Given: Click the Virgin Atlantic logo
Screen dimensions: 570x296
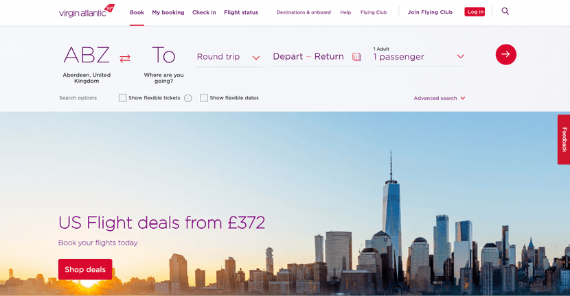Looking at the screenshot, I should [87, 11].
